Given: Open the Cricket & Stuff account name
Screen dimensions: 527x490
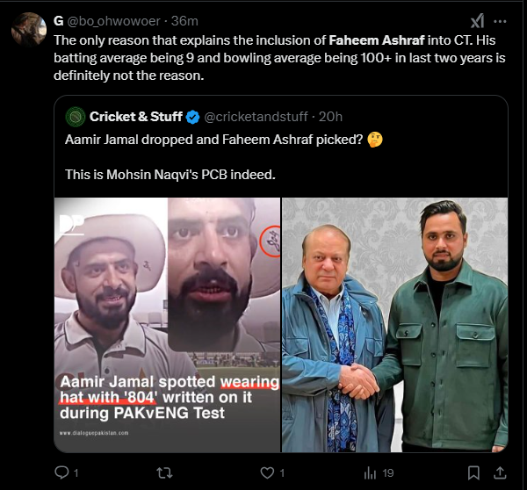Looking at the screenshot, I should [x=137, y=116].
